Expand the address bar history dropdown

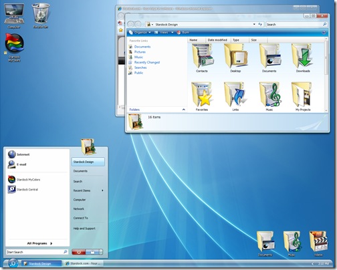[x=254, y=24]
